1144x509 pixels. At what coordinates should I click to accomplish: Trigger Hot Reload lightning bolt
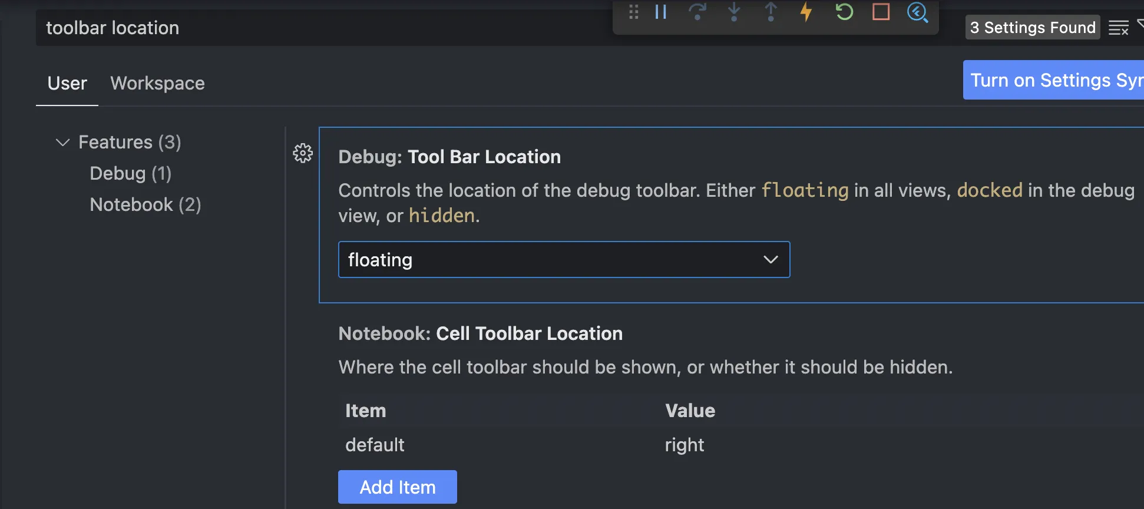click(x=806, y=12)
